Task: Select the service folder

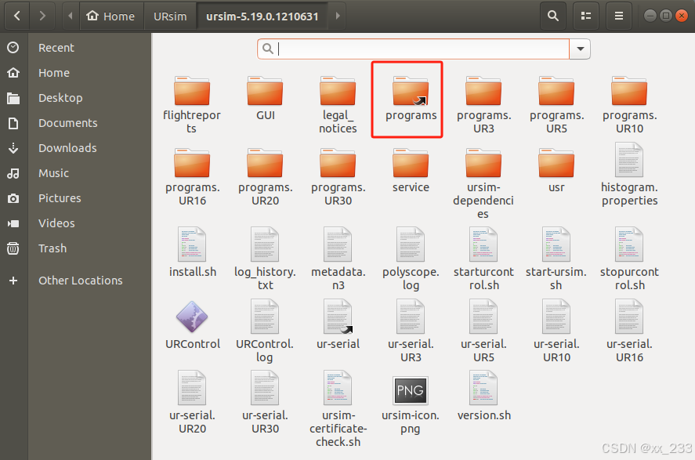Action: tap(411, 171)
